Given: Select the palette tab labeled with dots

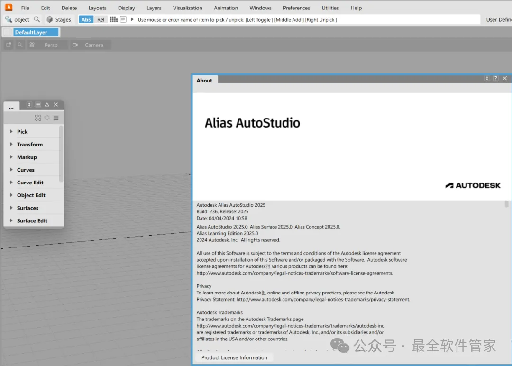Looking at the screenshot, I should click(11, 107).
